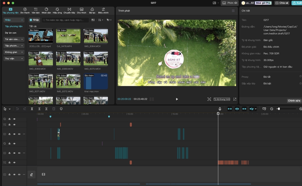Select the DJI_0478.MP4 thumbnail
The height and width of the screenshot is (186, 302).
click(68, 36)
